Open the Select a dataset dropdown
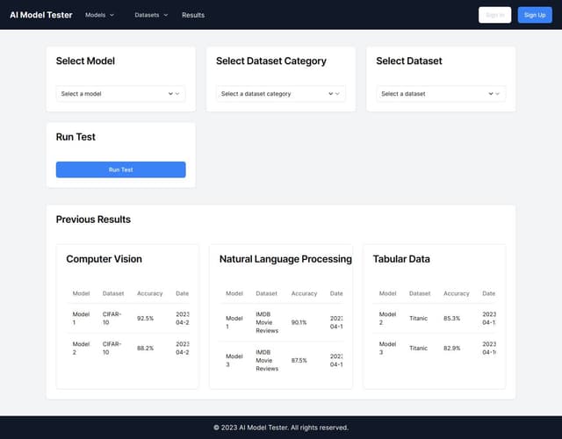The width and height of the screenshot is (562, 439). (x=441, y=94)
